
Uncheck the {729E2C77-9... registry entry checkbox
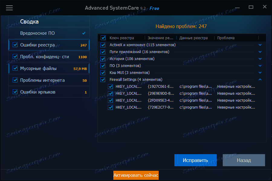tap(110, 107)
